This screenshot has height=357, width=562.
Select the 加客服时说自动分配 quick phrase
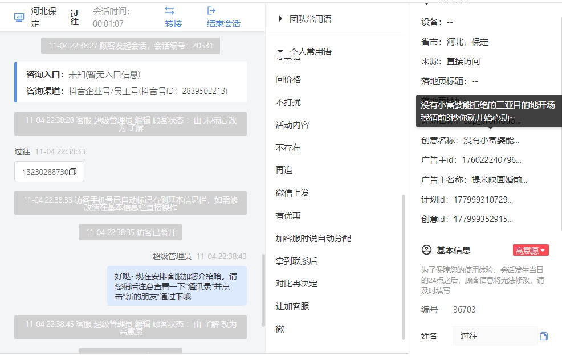pyautogui.click(x=313, y=238)
